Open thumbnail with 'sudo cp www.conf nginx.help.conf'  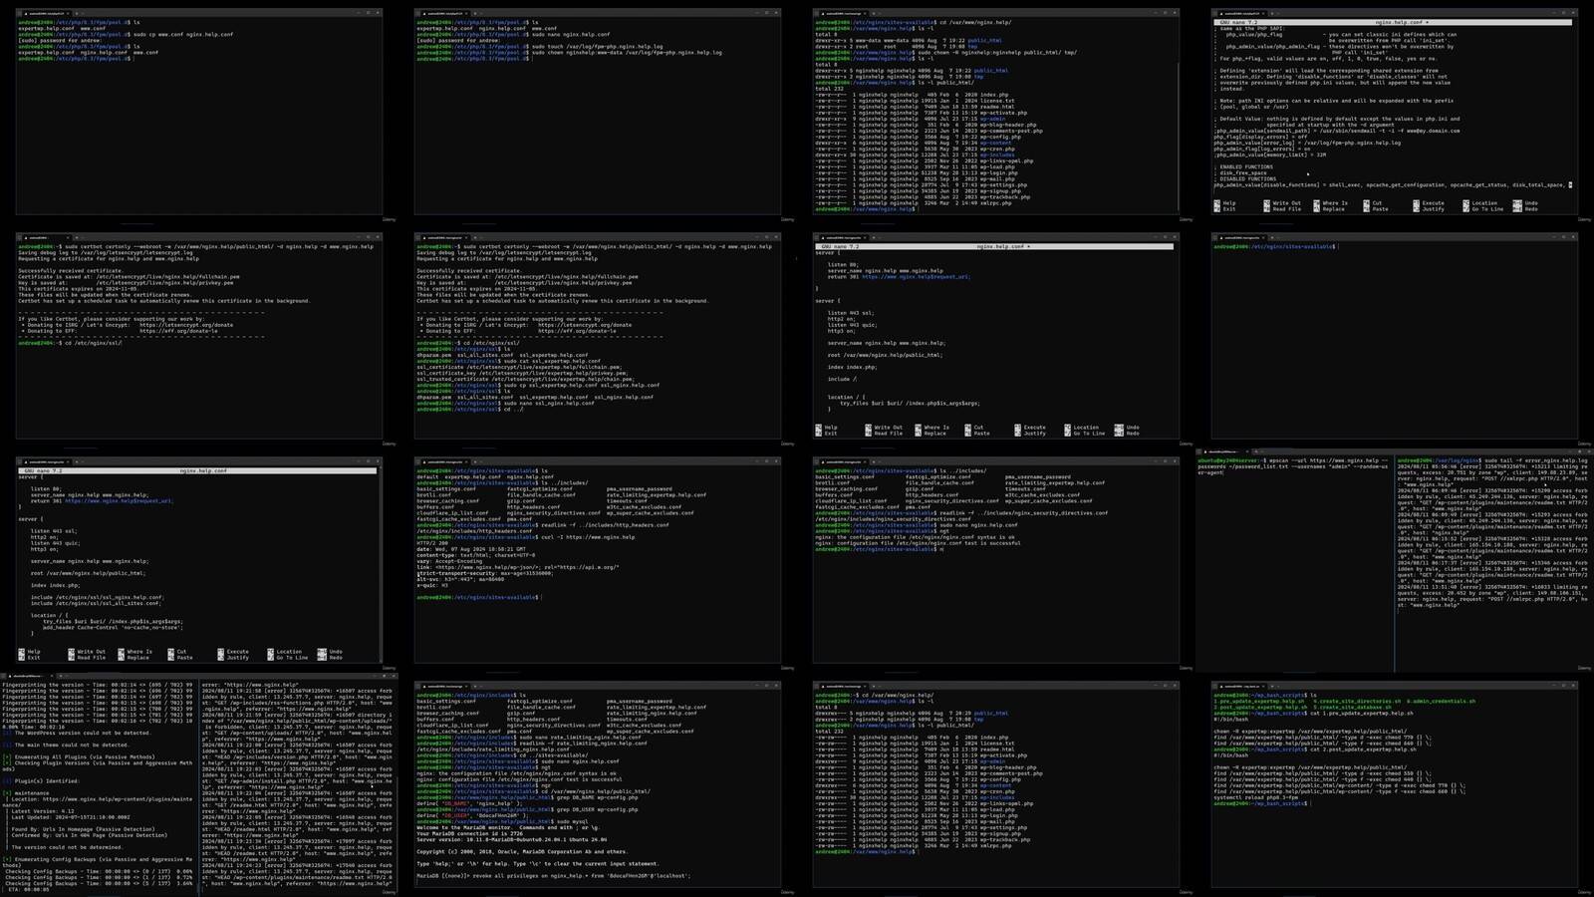pyautogui.click(x=199, y=112)
